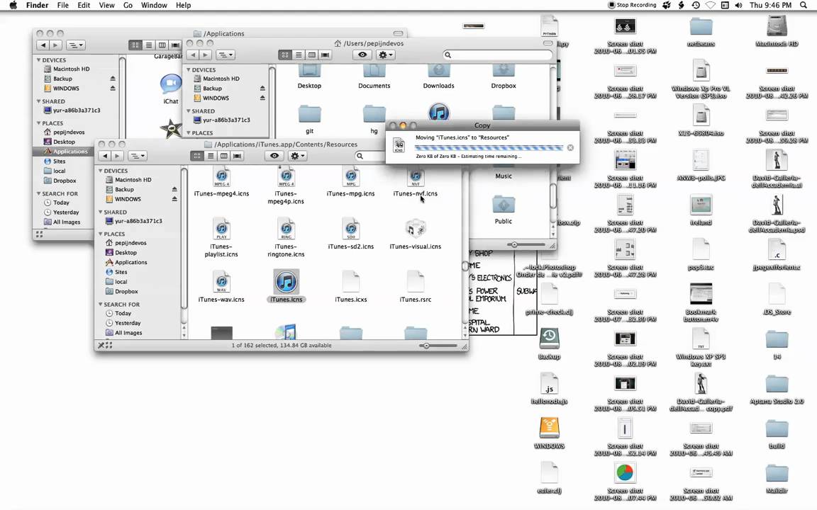Viewport: 817px width, 510px height.
Task: Switch to list view in the toolbar
Action: click(209, 155)
